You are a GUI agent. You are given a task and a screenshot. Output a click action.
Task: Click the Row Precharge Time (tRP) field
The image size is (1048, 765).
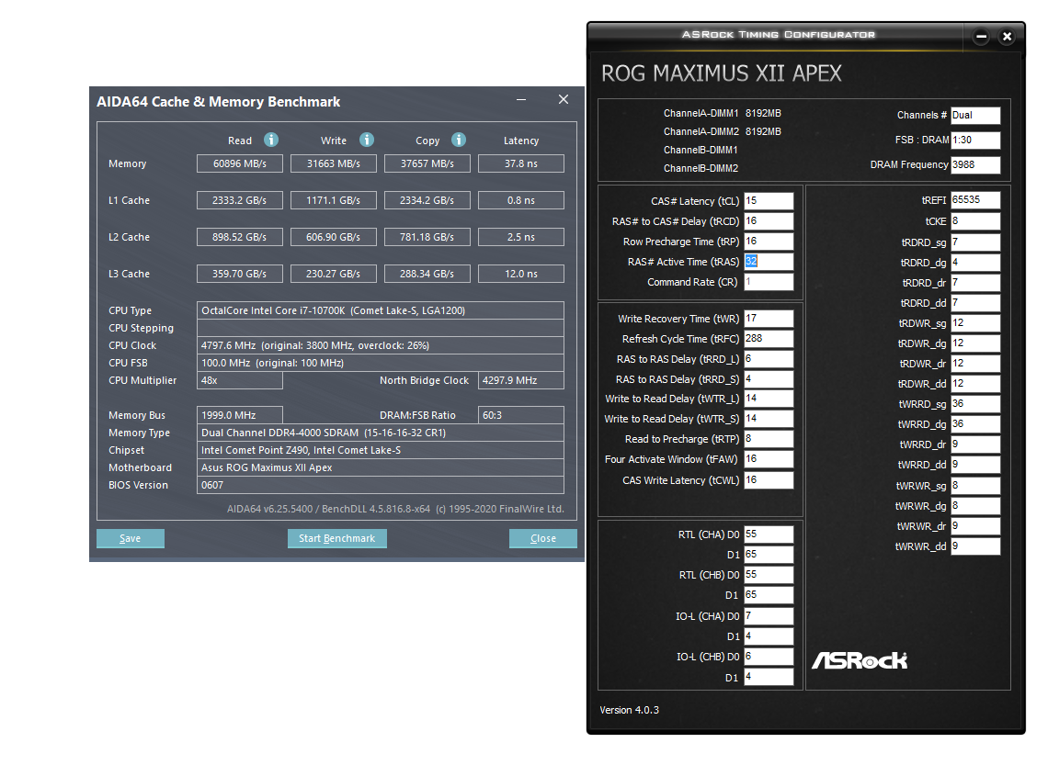coord(769,241)
